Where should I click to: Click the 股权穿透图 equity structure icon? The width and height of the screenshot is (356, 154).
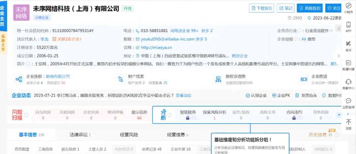tap(218, 79)
